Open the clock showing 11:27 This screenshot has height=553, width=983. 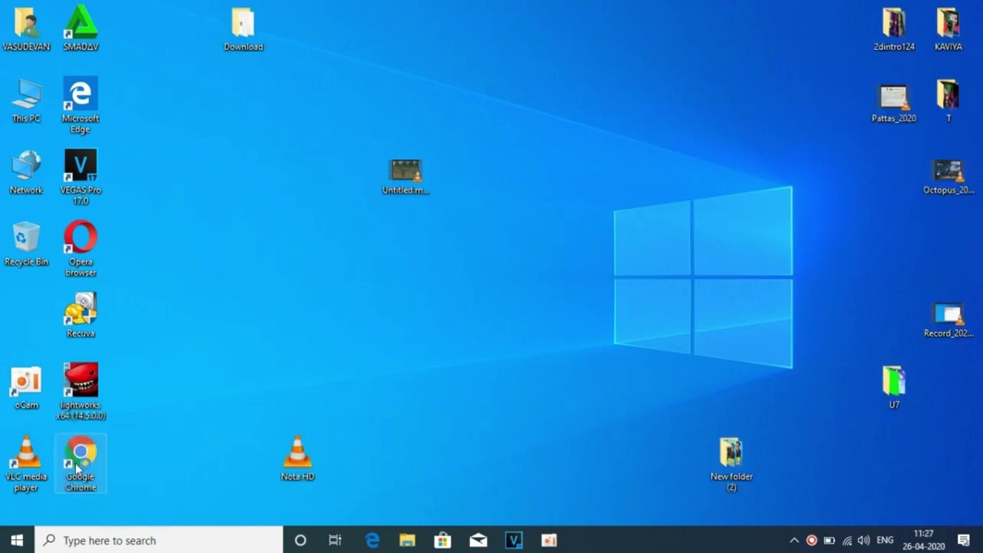tap(924, 540)
